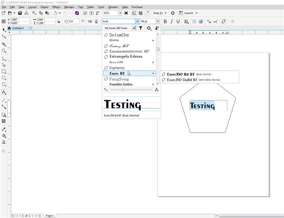Click the Get more fonts icon
The height and width of the screenshot is (218, 284).
coord(157,28)
